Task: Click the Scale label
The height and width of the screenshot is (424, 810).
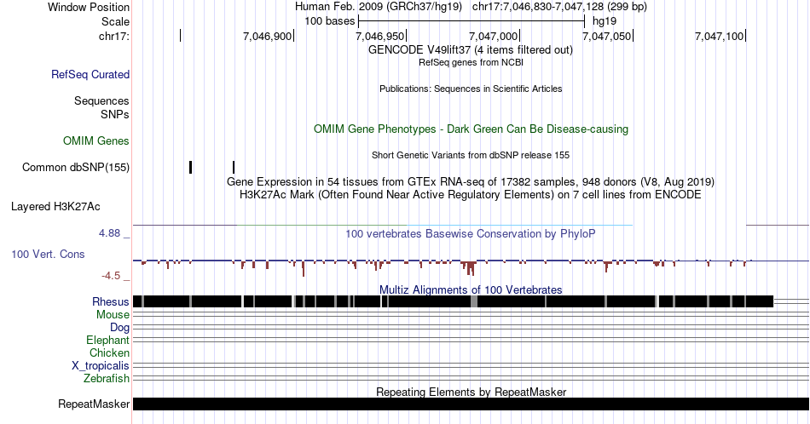Action: (x=116, y=21)
